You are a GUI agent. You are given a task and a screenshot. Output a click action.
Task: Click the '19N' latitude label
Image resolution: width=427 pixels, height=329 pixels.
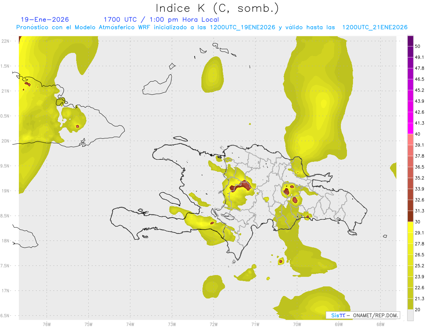tap(5, 191)
